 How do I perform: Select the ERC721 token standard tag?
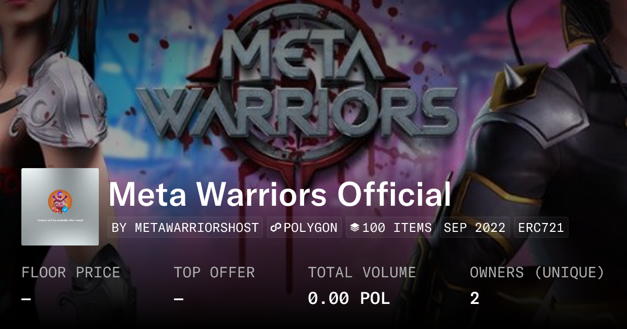[541, 228]
